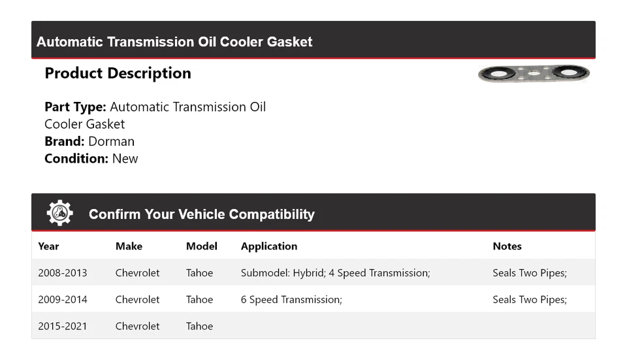Click the Automatic Transmission Oil Cooler Gasket title
627x360 pixels.
coord(174,42)
